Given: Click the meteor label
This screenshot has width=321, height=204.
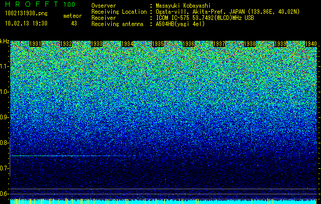Looking at the screenshot, I should pos(72,16).
